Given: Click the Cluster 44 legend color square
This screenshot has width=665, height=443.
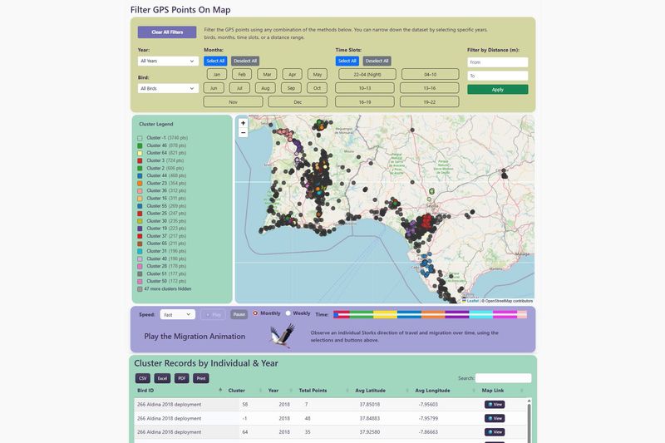Looking at the screenshot, I should (x=140, y=176).
